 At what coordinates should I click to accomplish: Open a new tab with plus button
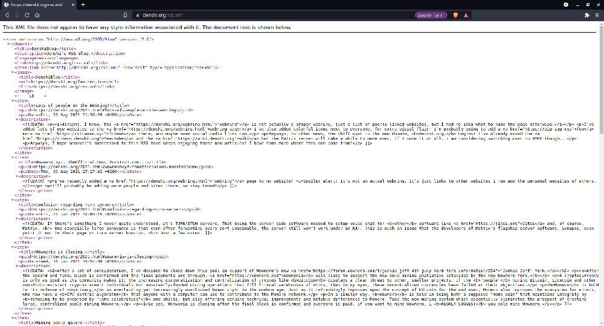point(83,5)
